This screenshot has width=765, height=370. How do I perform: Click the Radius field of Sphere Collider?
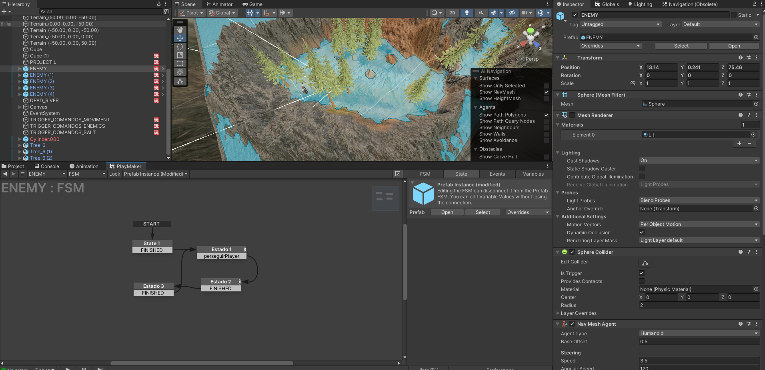(699, 305)
